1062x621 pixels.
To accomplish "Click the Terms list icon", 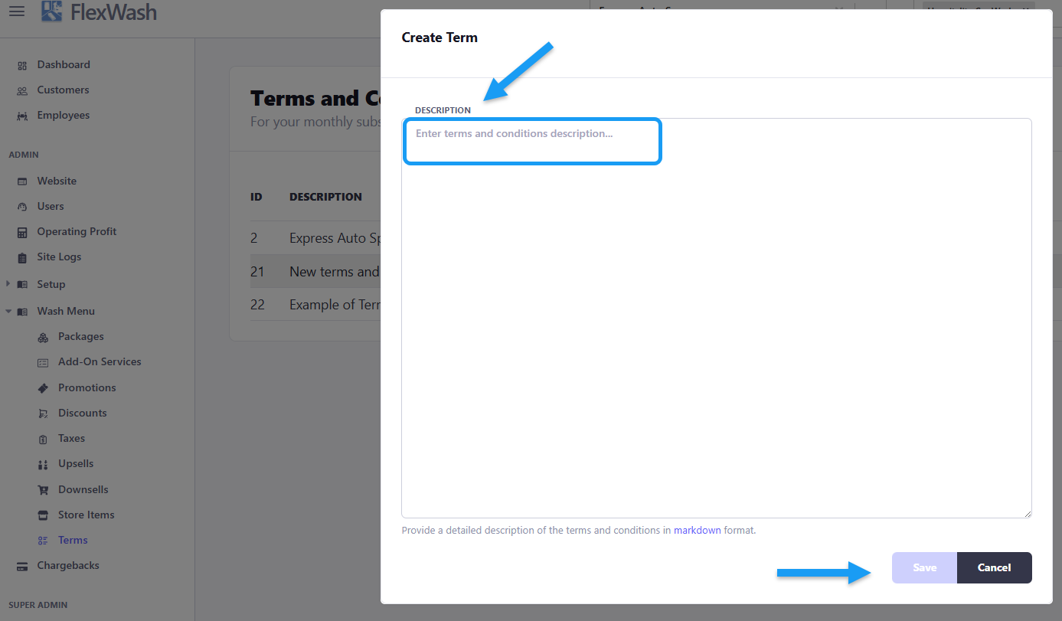I will (43, 541).
